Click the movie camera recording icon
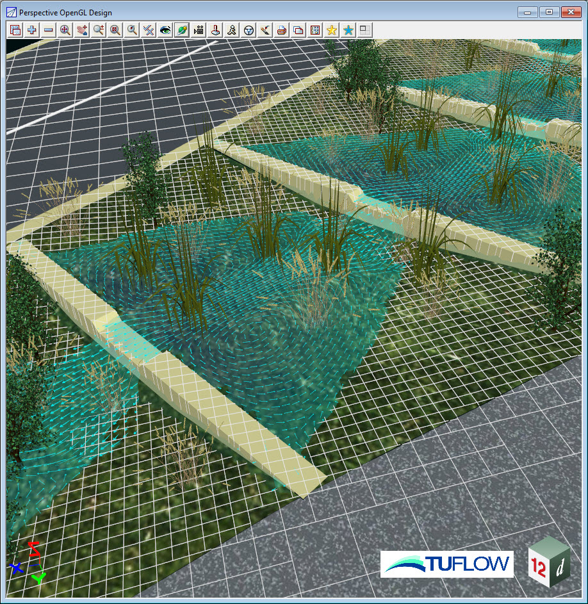The image size is (588, 604). [x=198, y=30]
